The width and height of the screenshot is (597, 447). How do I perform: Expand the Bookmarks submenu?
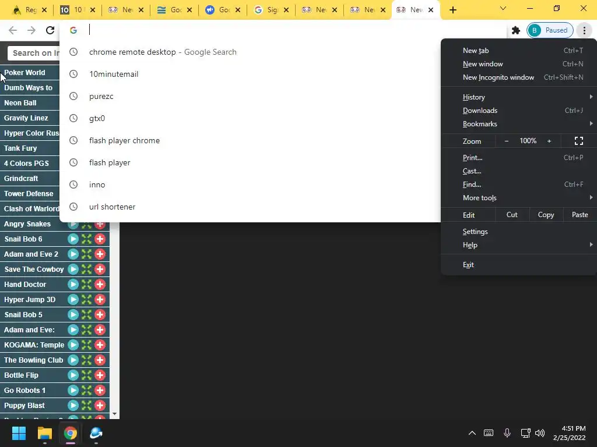point(518,124)
